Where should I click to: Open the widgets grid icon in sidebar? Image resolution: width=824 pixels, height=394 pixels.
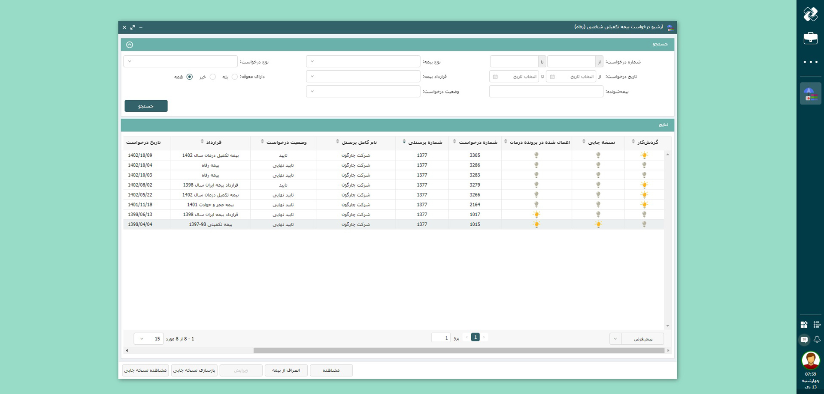click(x=804, y=325)
